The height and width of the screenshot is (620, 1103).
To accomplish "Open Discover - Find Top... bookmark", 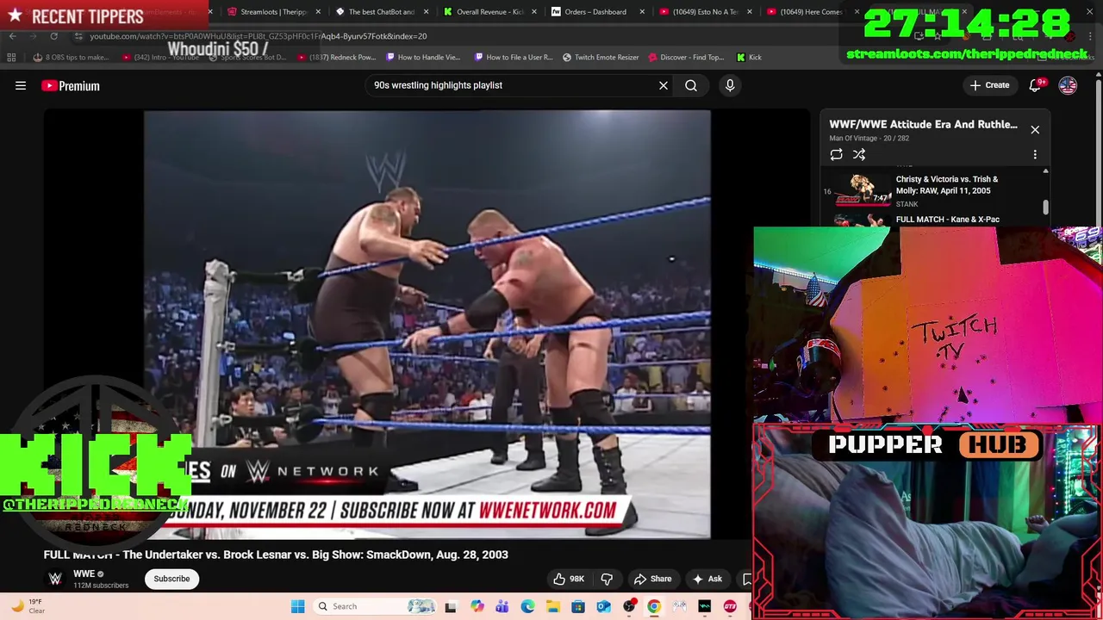I will pos(686,58).
